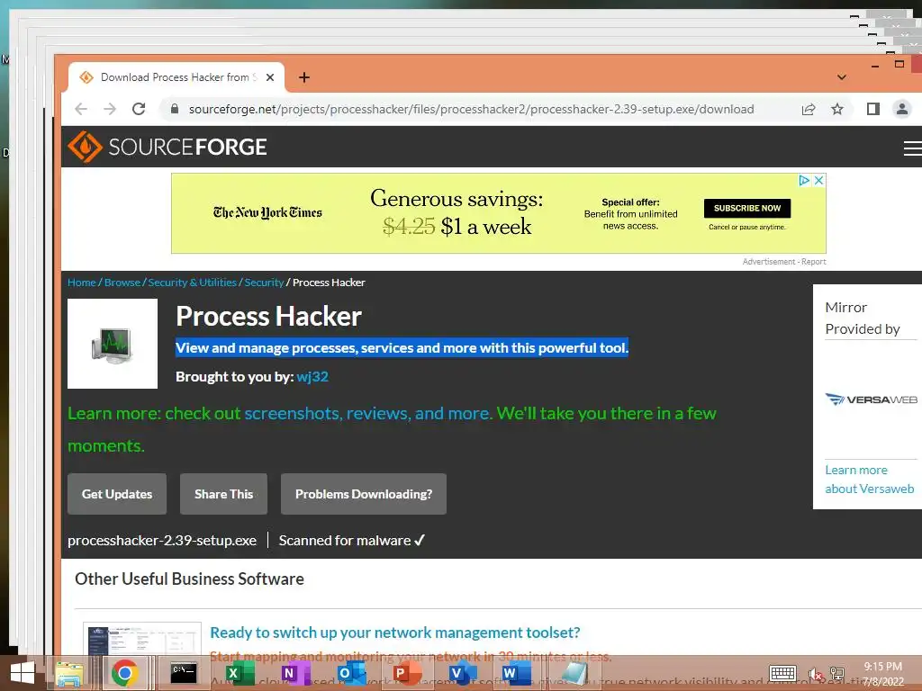Viewport: 922px width, 691px height.
Task: Open the notepad app in the taskbar
Action: click(574, 673)
